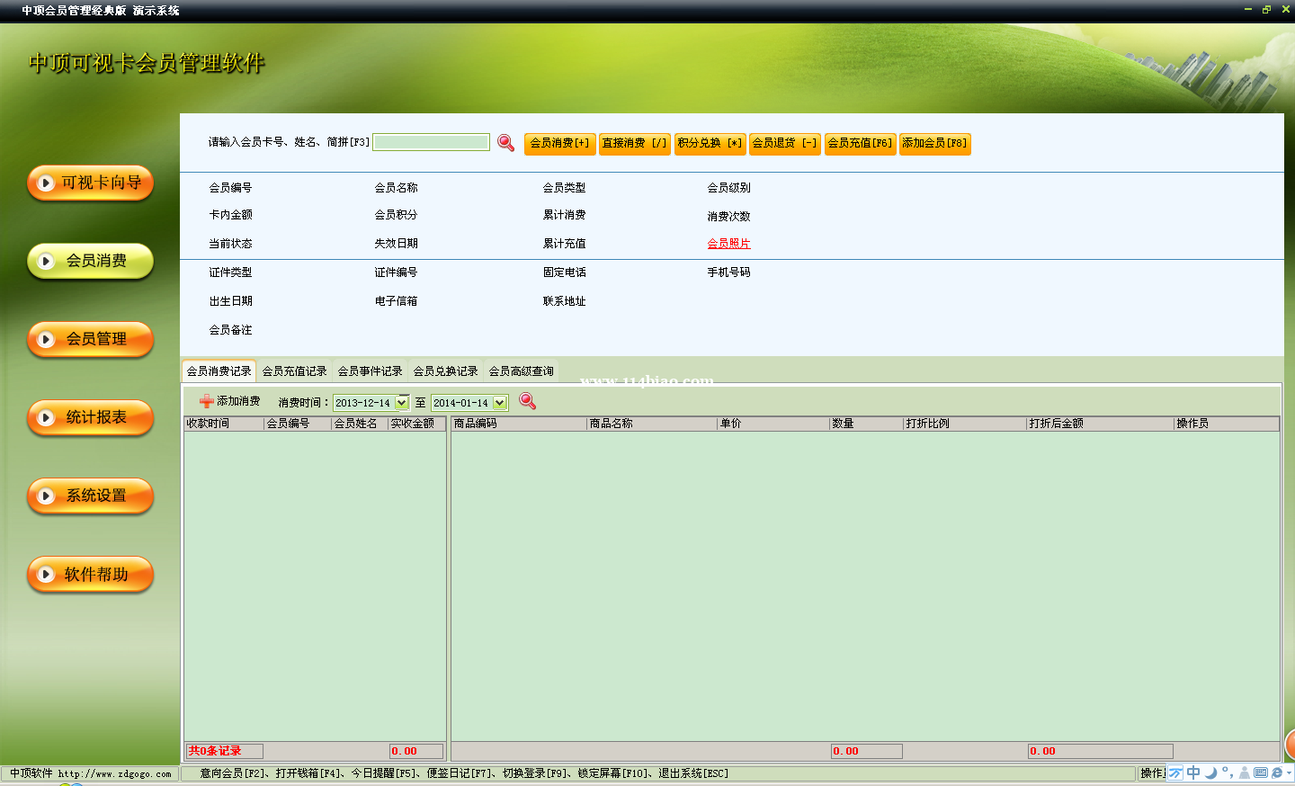Click the 共0条记录 summary text
Viewport: 1295px width, 786px height.
pyautogui.click(x=215, y=751)
